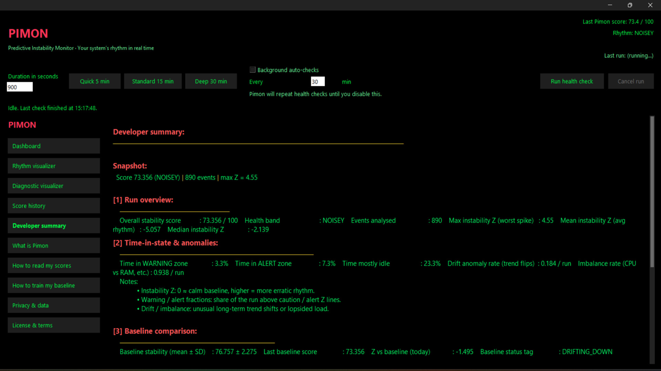View License & terms page
The image size is (661, 371).
tap(54, 325)
